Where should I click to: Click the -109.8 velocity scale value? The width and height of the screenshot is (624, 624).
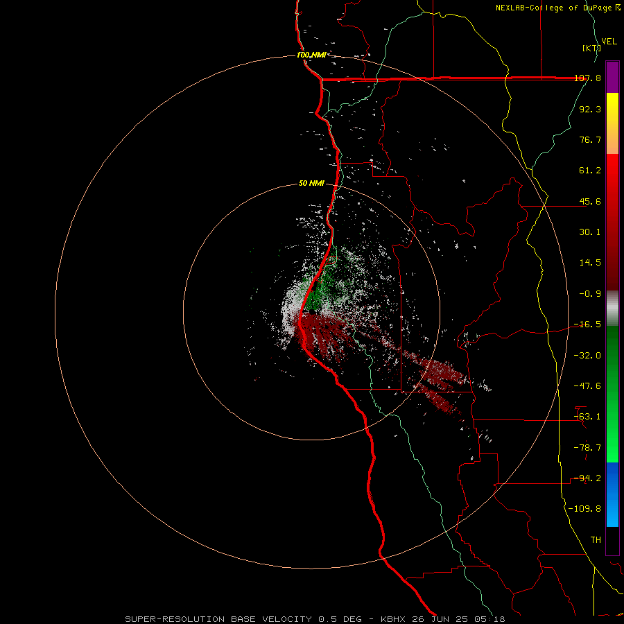(x=584, y=509)
